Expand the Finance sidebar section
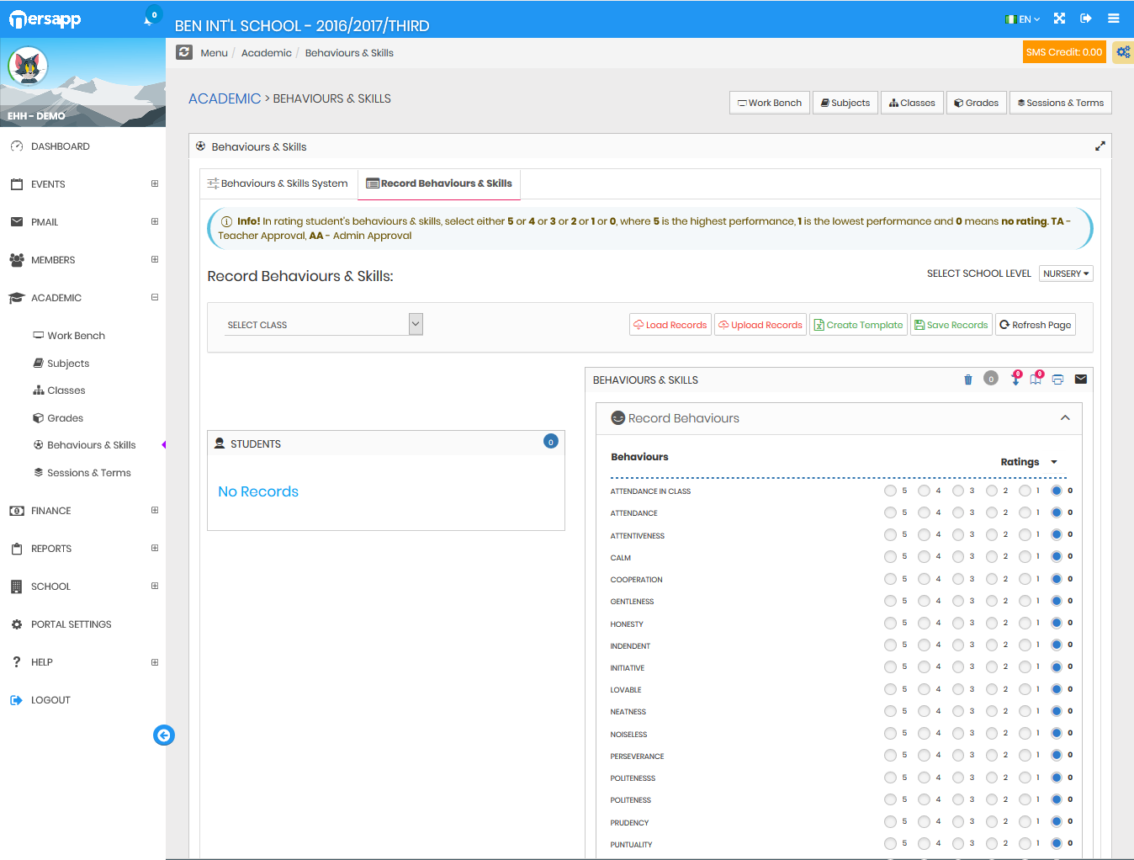1134x860 pixels. [155, 510]
